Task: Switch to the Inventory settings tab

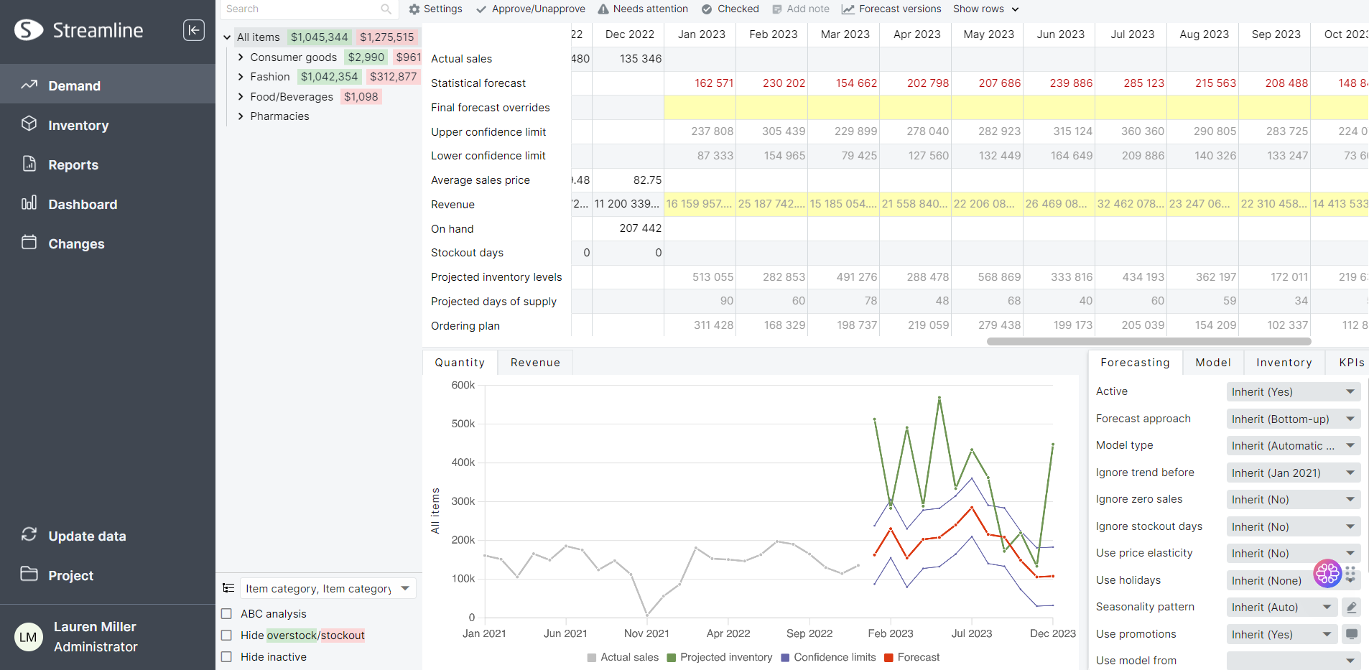Action: 1284,363
